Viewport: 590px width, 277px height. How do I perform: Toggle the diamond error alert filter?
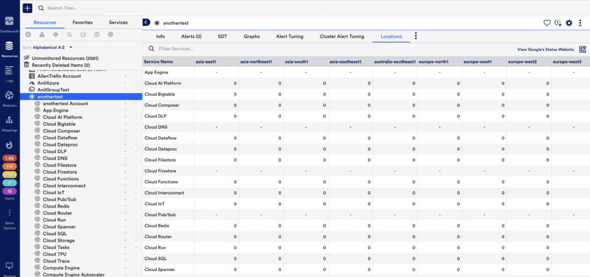[x=56, y=34]
